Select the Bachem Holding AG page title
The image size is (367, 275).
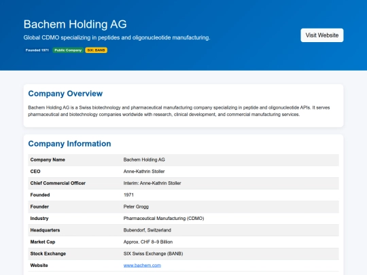pyautogui.click(x=75, y=24)
